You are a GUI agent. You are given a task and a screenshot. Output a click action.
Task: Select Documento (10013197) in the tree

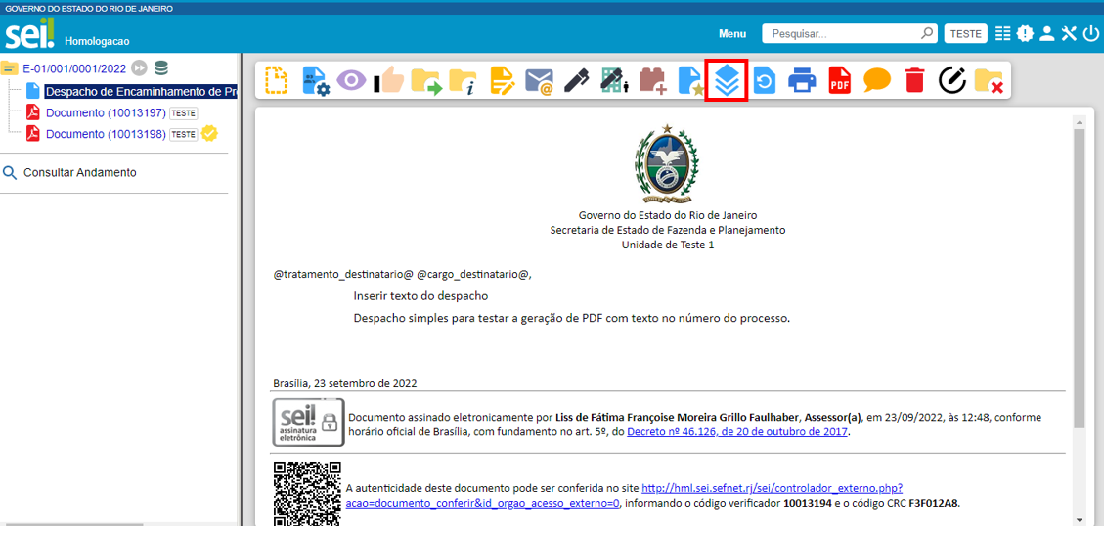click(x=106, y=112)
